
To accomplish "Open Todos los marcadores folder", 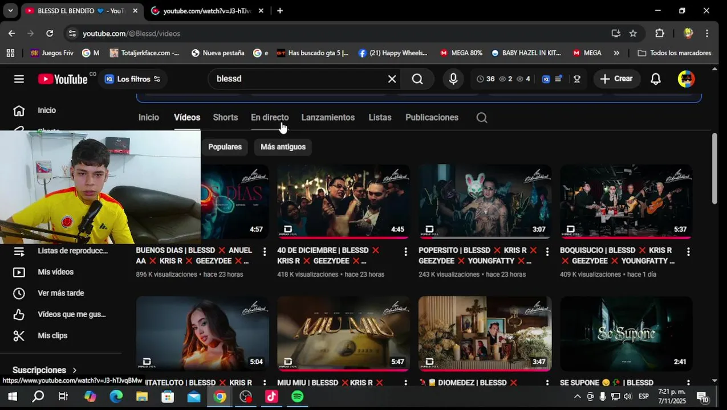I will 675,53.
